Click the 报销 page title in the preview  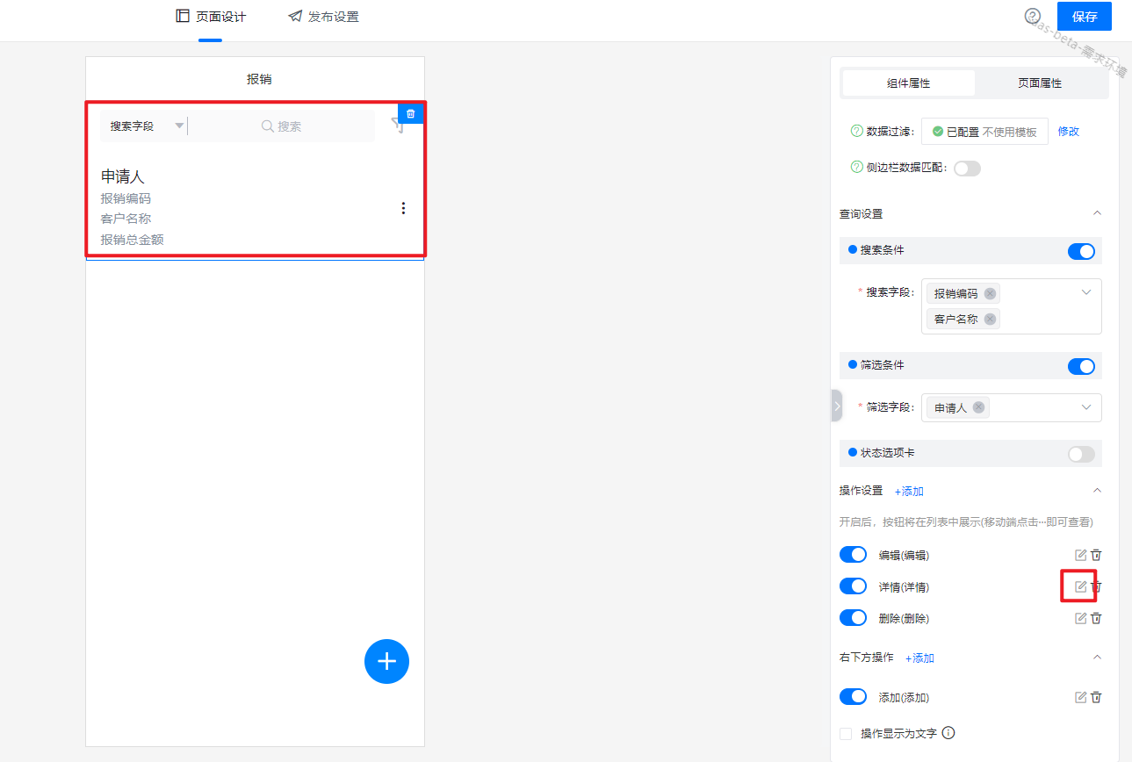click(x=259, y=79)
